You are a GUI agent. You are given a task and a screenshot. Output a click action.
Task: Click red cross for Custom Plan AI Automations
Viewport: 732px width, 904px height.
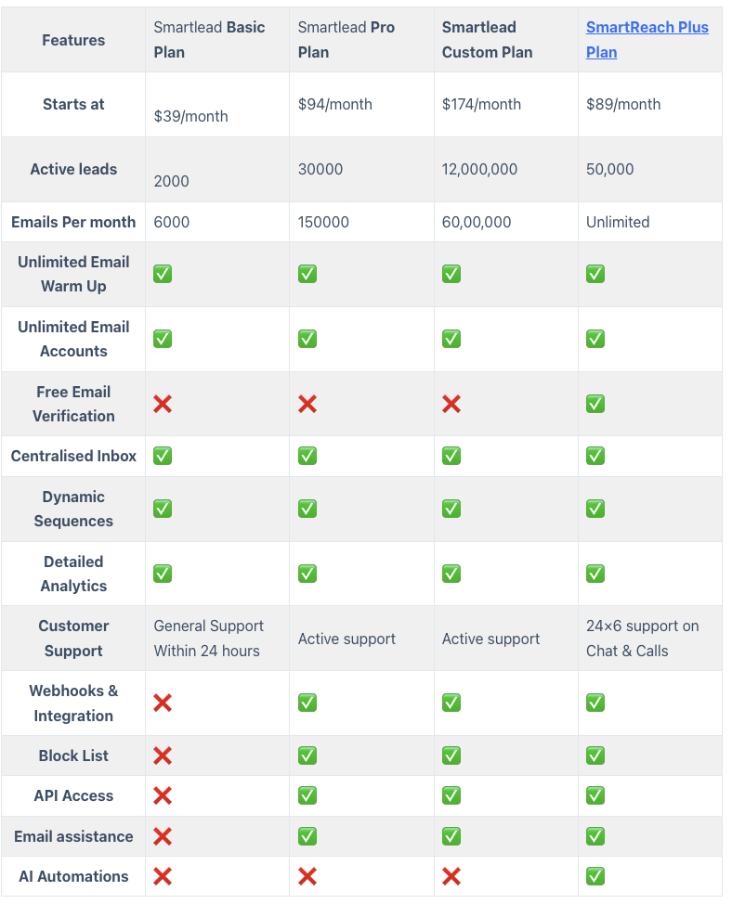(451, 876)
